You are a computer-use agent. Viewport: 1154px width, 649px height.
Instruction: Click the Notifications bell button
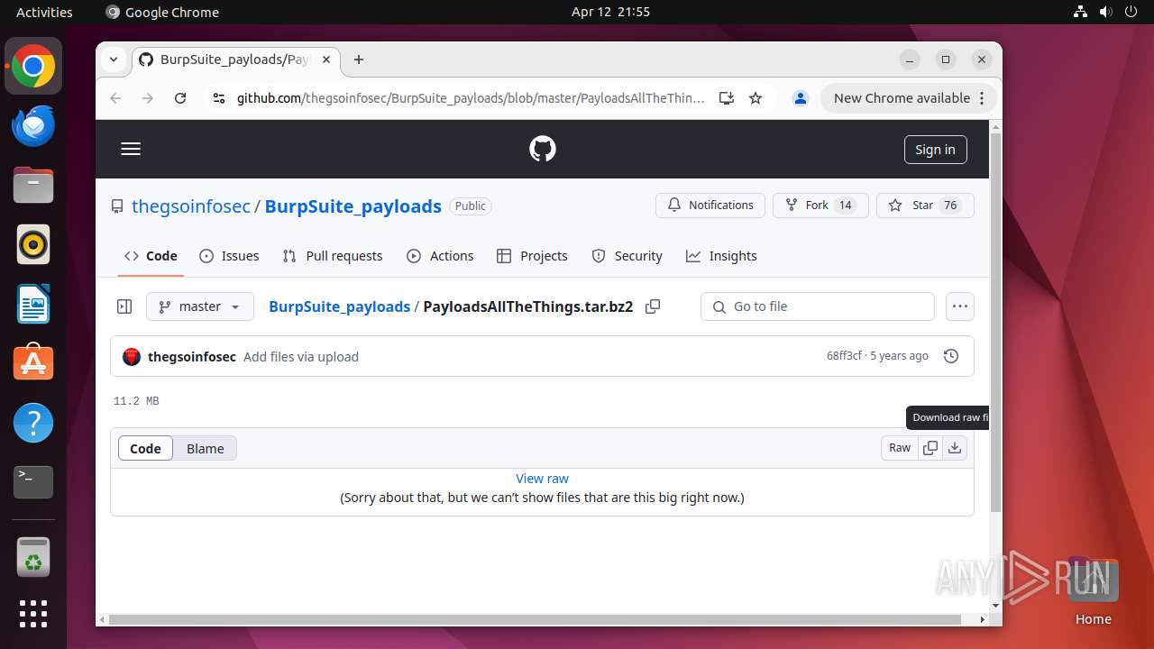710,206
